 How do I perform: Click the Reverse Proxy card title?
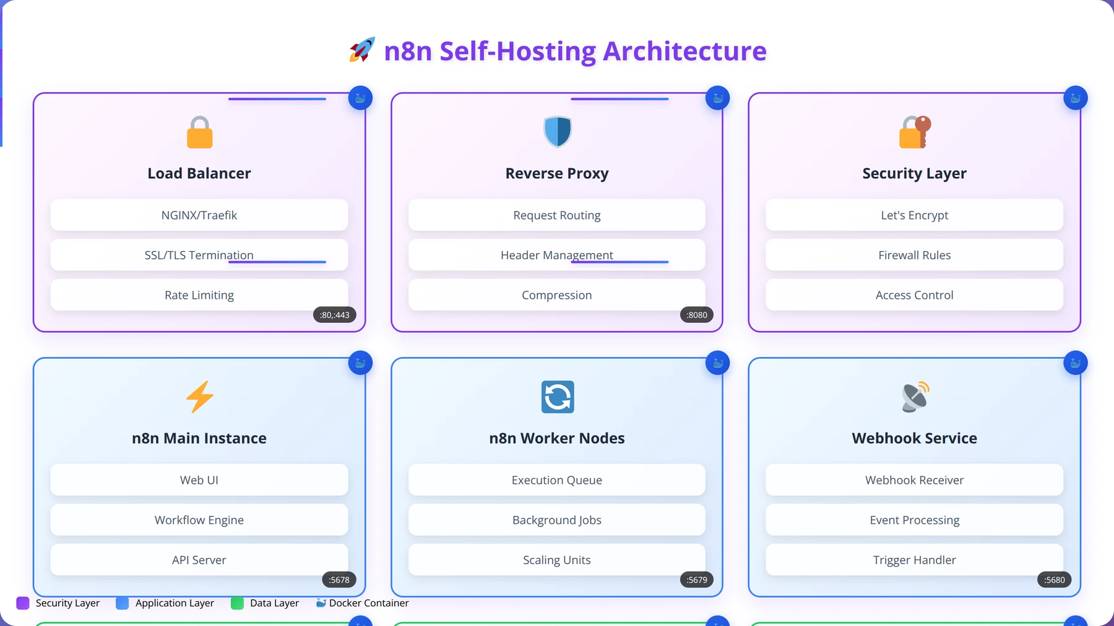click(557, 173)
